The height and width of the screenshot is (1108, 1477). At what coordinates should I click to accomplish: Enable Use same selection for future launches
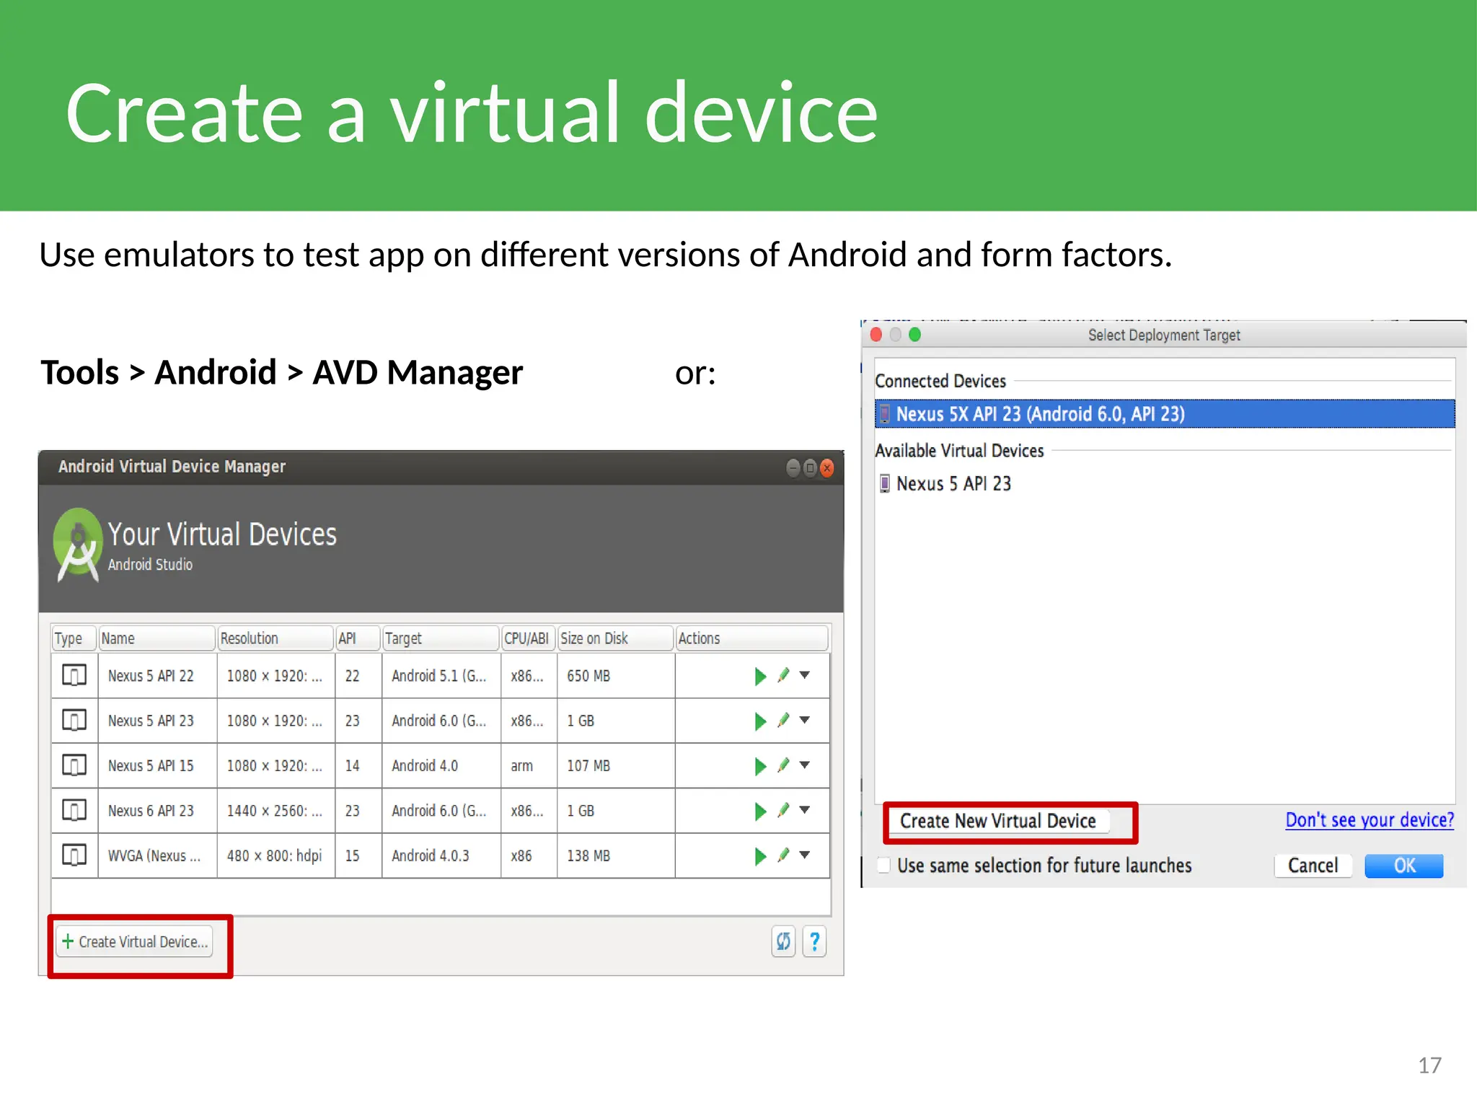coord(884,865)
